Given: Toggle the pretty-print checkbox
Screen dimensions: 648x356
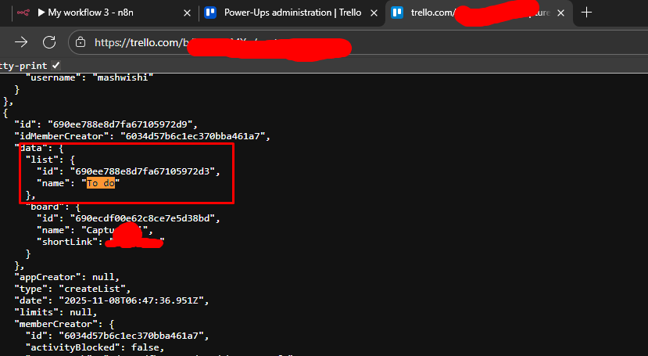Looking at the screenshot, I should coord(55,65).
